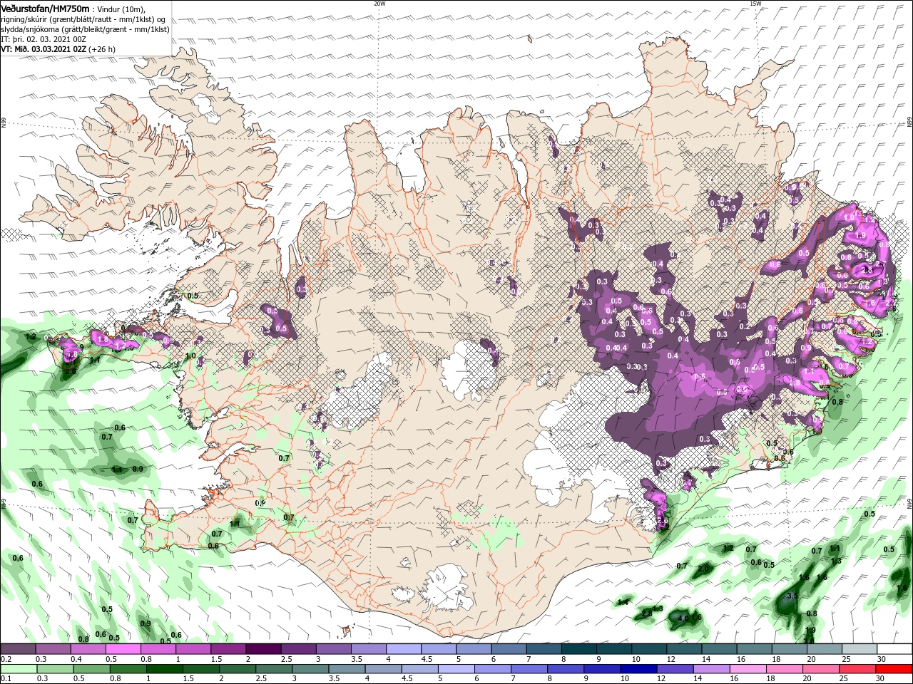Click the title text Veðurstofan/HM750m
913x684 pixels.
[x=45, y=8]
